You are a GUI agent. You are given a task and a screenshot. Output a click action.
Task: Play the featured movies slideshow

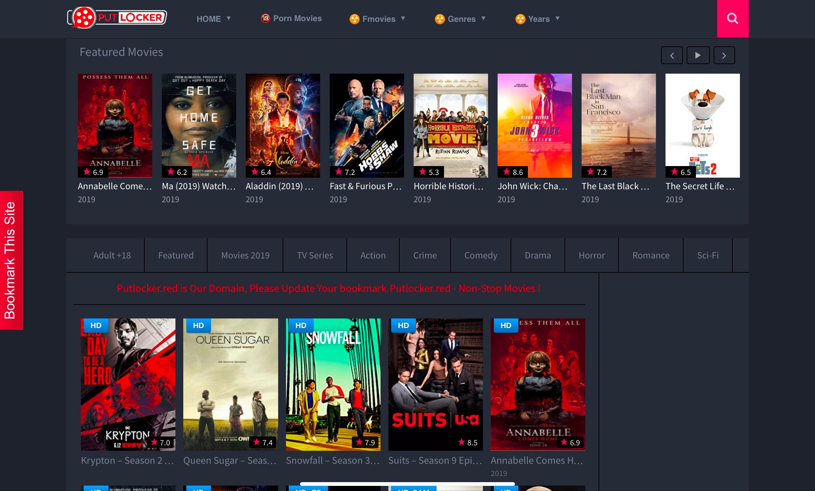pos(698,55)
